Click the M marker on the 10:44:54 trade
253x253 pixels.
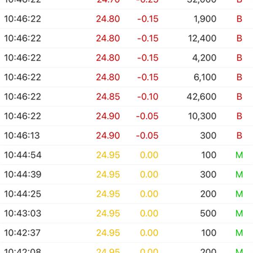[x=239, y=155]
